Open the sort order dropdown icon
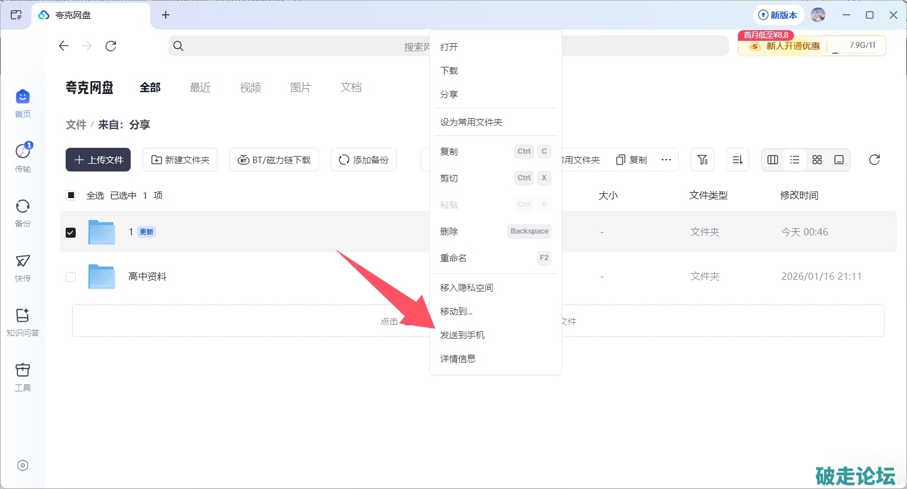 (737, 160)
